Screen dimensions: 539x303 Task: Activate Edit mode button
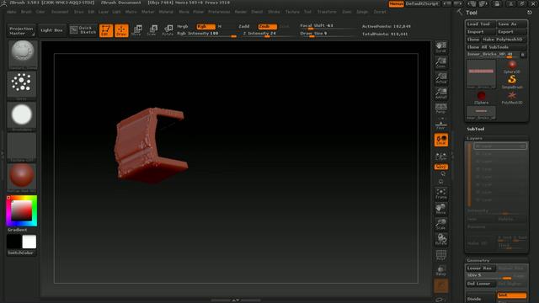click(x=106, y=30)
